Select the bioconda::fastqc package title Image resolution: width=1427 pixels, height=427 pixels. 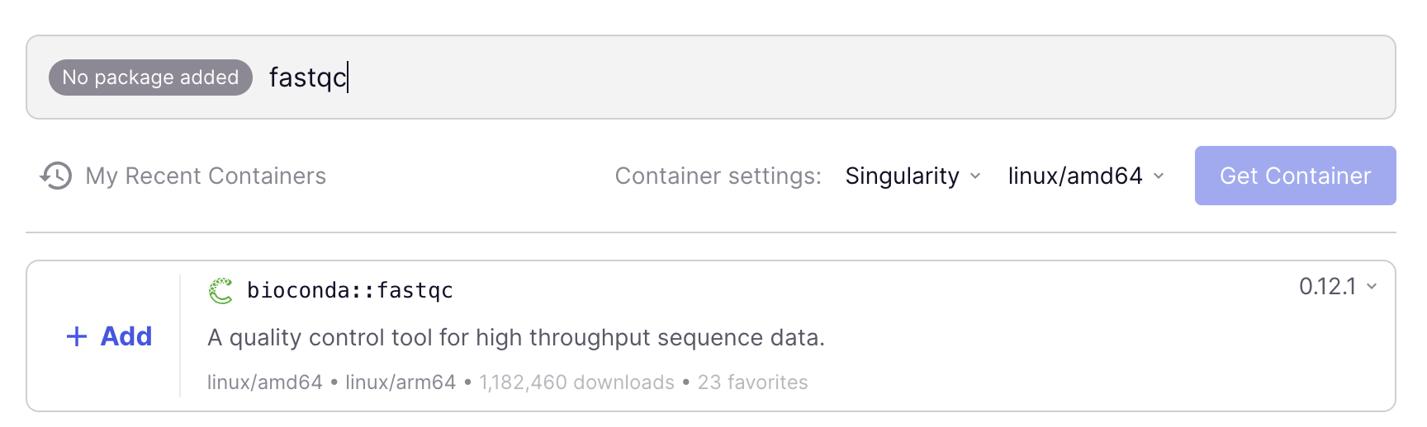tap(350, 290)
